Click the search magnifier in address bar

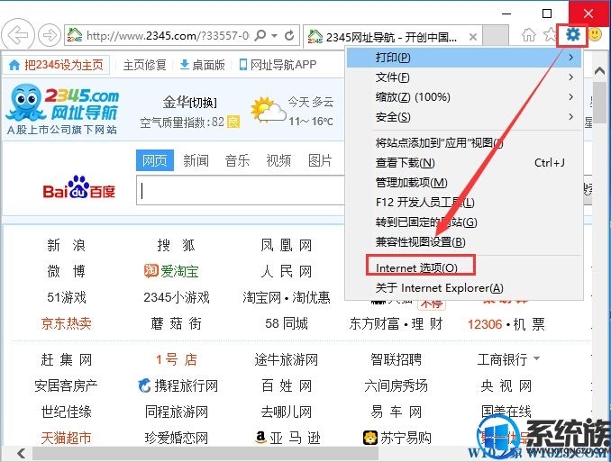260,36
